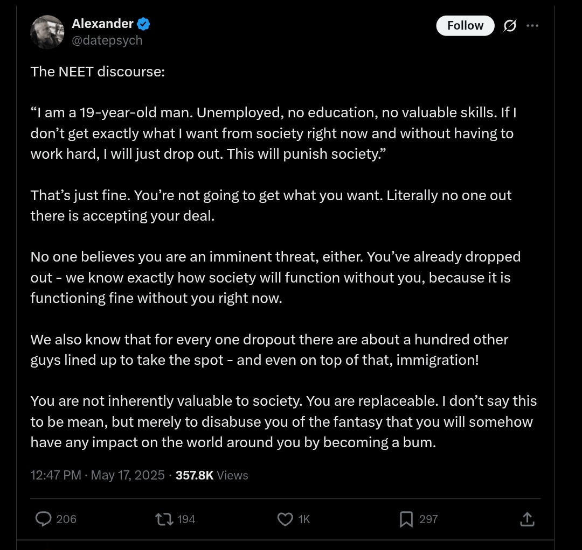Click the 297 bookmarks count
This screenshot has height=550, width=582.
428,519
